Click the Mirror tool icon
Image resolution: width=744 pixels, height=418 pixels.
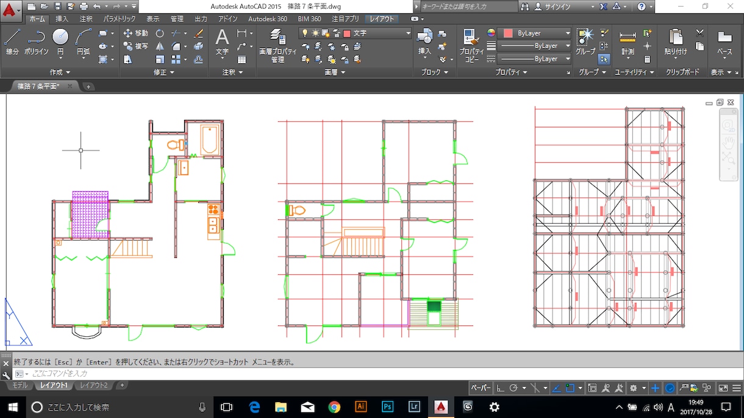coord(160,46)
